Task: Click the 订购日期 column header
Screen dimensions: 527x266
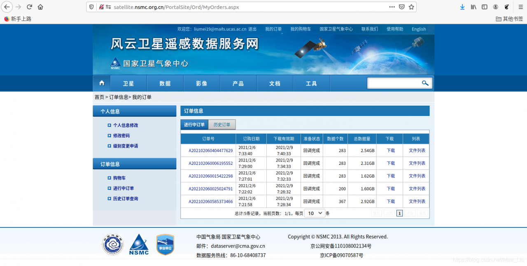Action: point(251,139)
